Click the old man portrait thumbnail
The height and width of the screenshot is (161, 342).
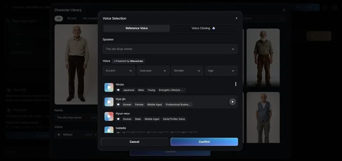pos(76,64)
